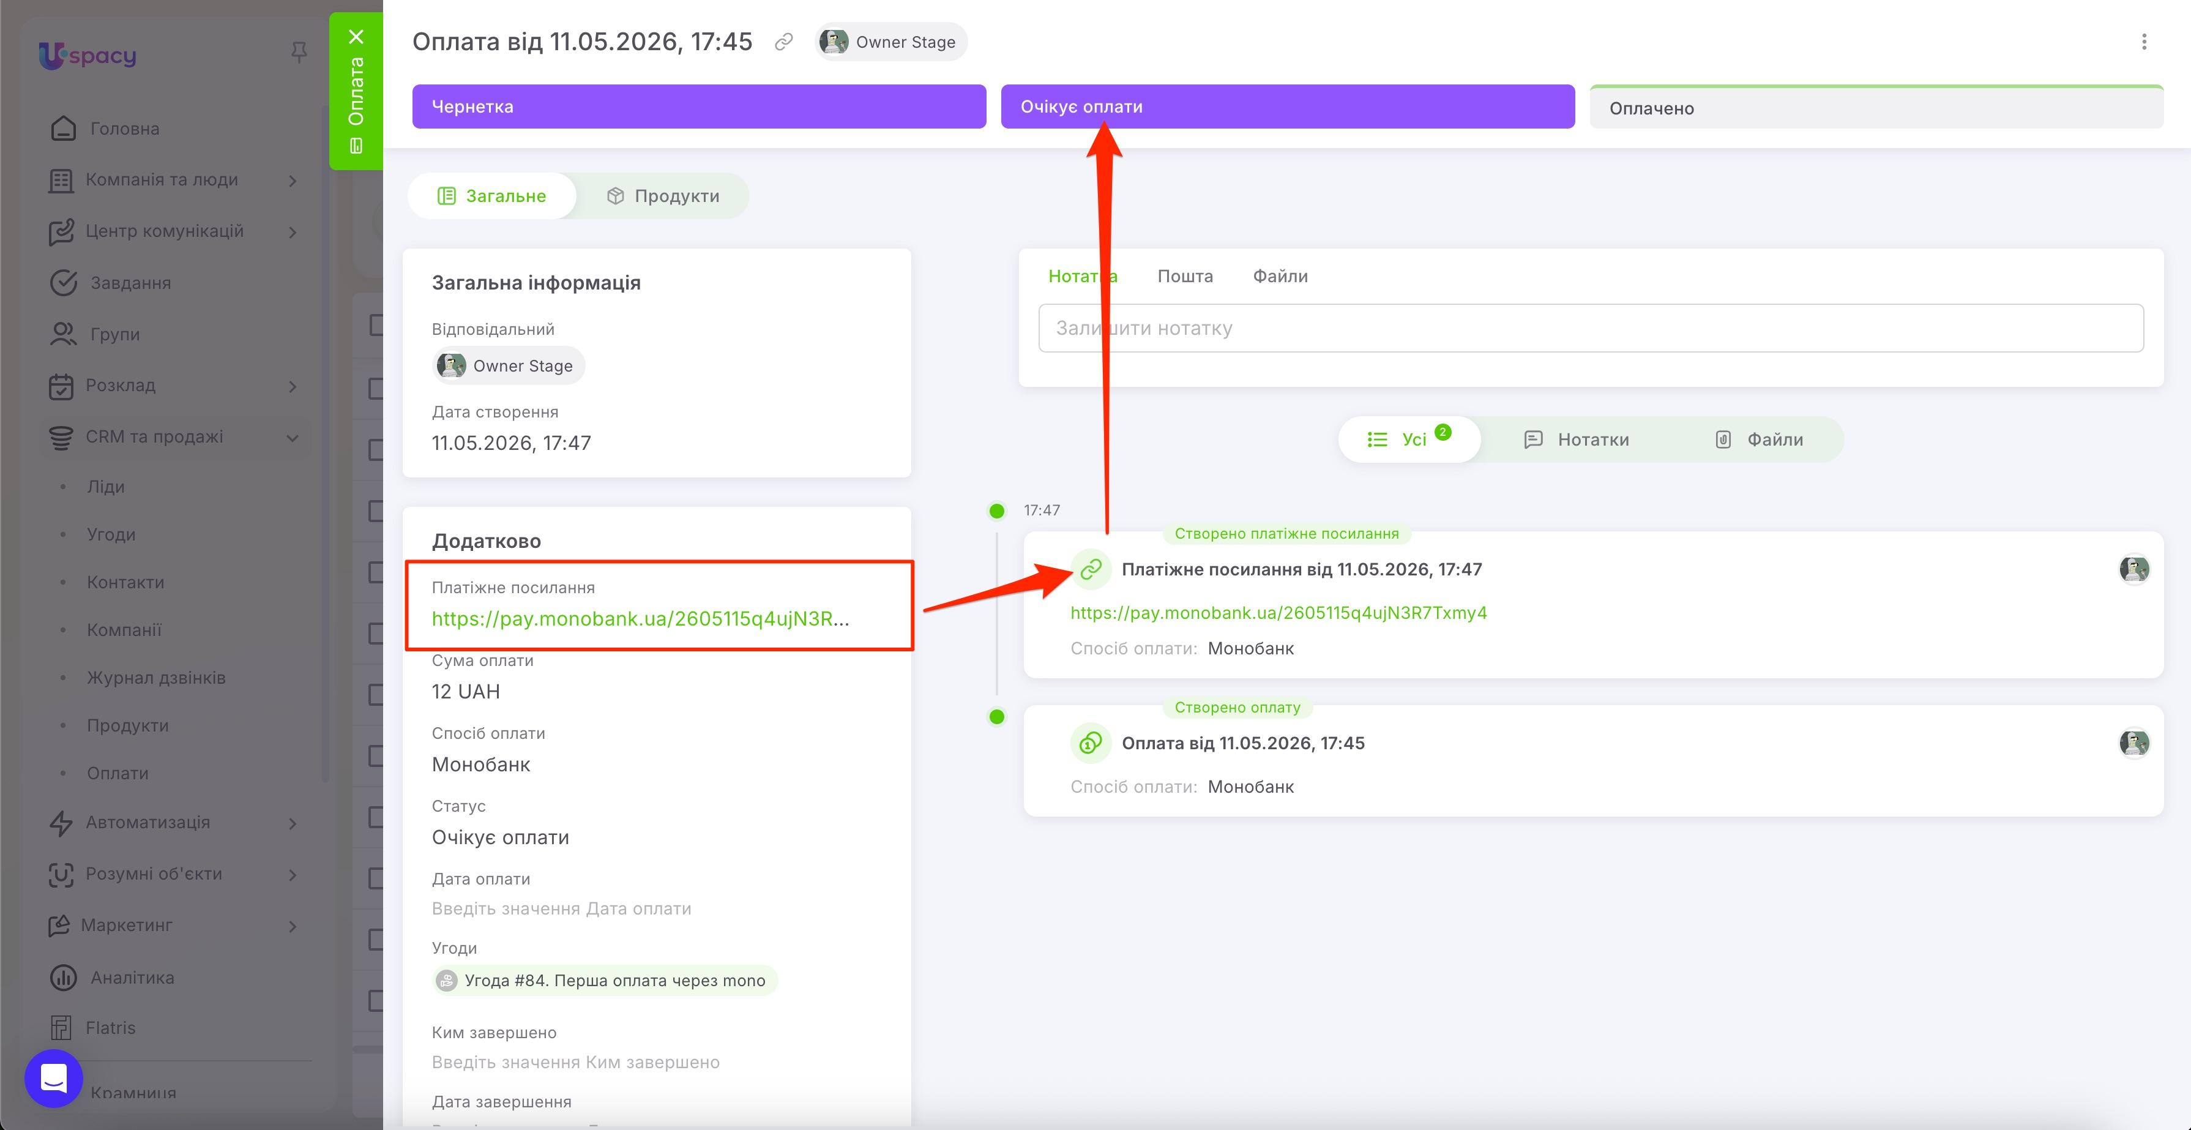The width and height of the screenshot is (2191, 1130).
Task: Select the Пошта tab
Action: tap(1185, 275)
